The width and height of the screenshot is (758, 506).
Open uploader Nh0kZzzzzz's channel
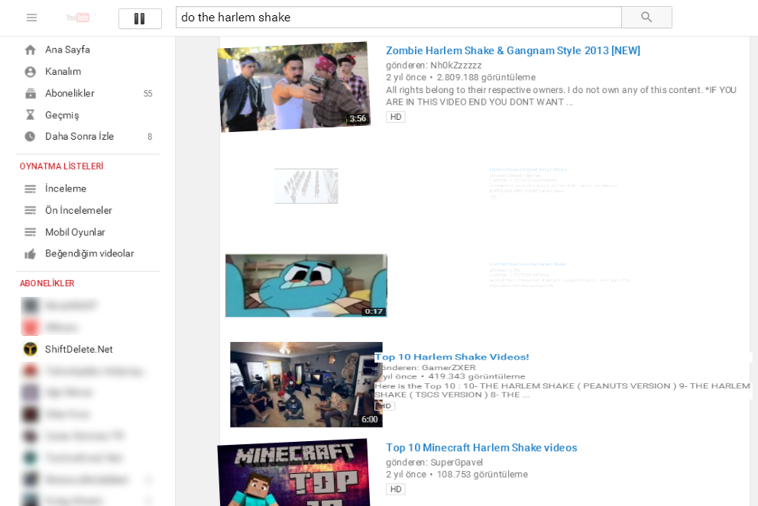tap(456, 65)
